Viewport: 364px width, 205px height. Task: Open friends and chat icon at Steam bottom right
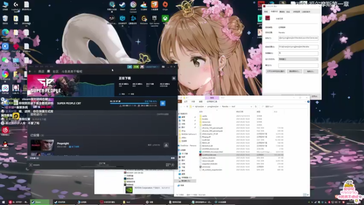coord(172,165)
